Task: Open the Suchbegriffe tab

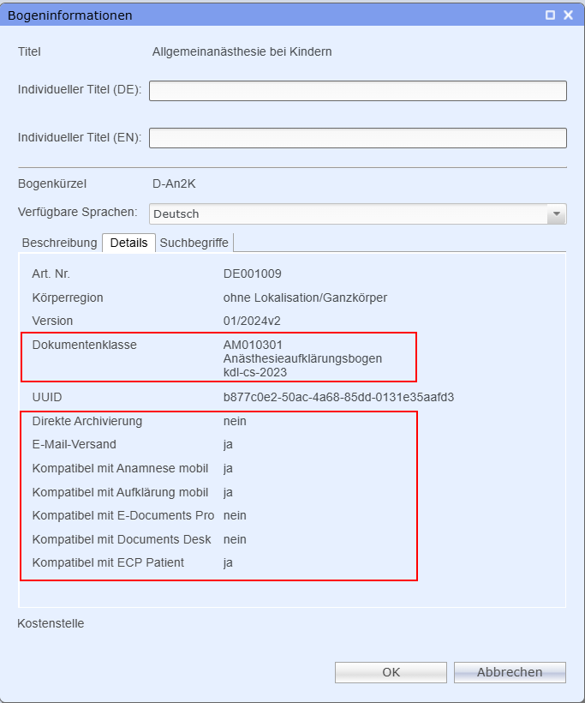Action: (x=194, y=243)
